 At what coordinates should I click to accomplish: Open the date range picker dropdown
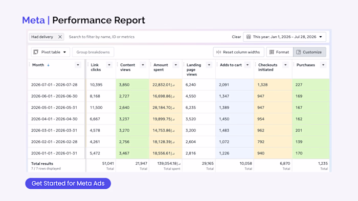284,37
